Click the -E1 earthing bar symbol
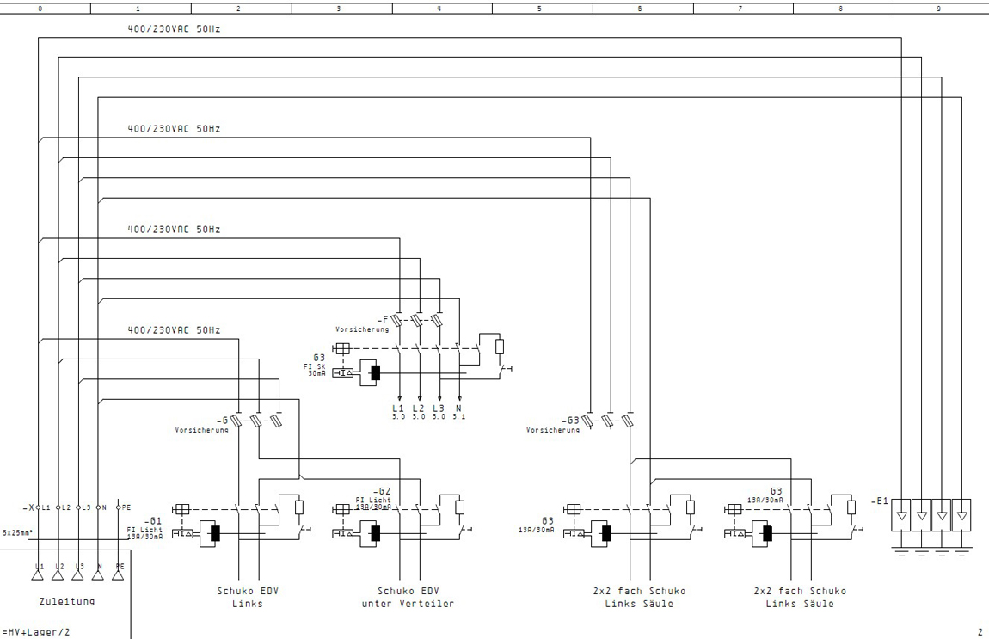Viewport: 989px width, 639px height. click(x=931, y=516)
